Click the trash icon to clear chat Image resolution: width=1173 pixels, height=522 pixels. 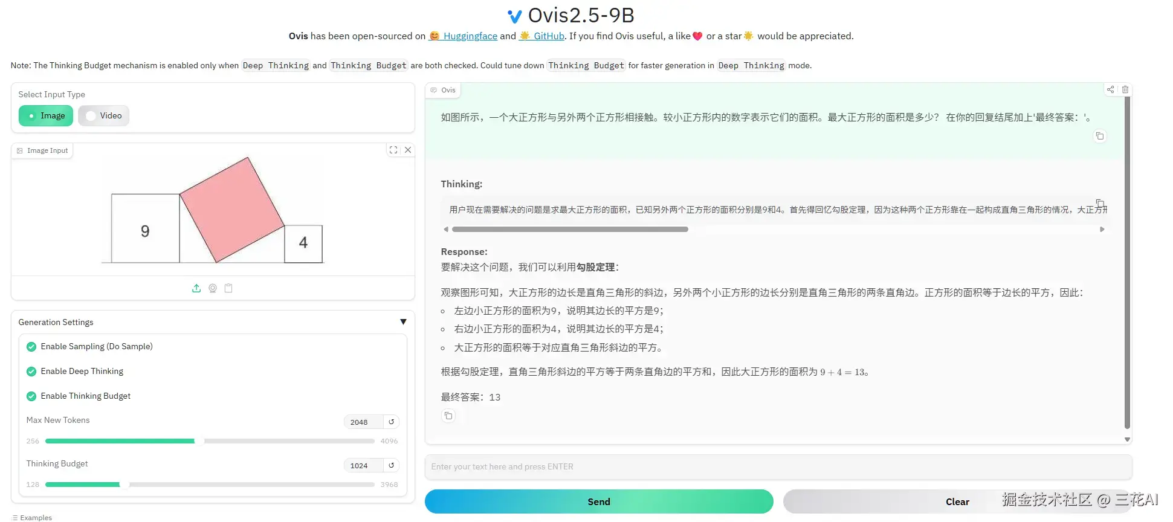(1125, 89)
